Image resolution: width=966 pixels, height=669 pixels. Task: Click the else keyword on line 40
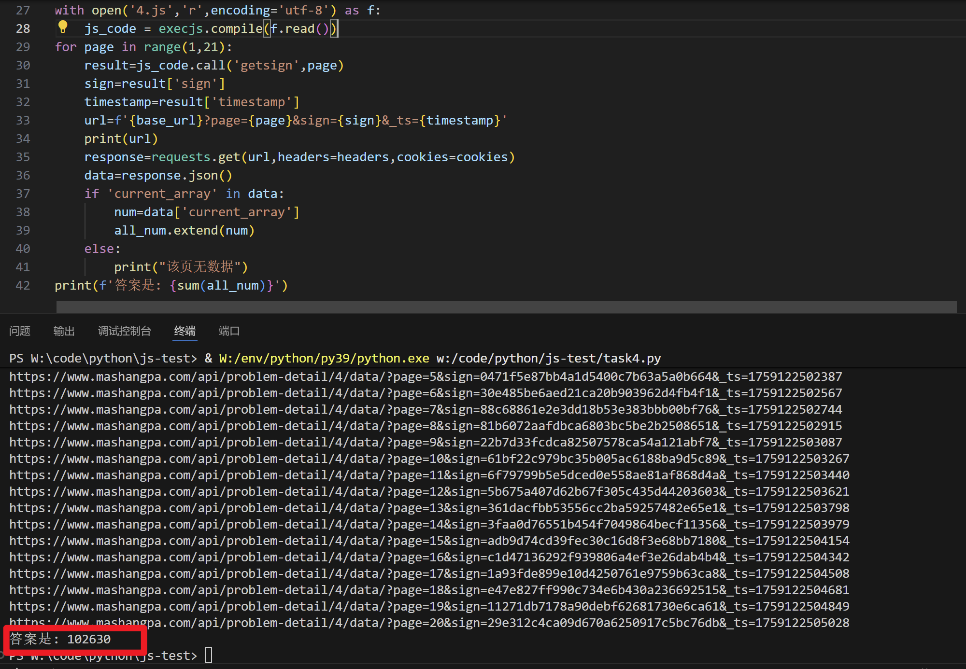(99, 249)
